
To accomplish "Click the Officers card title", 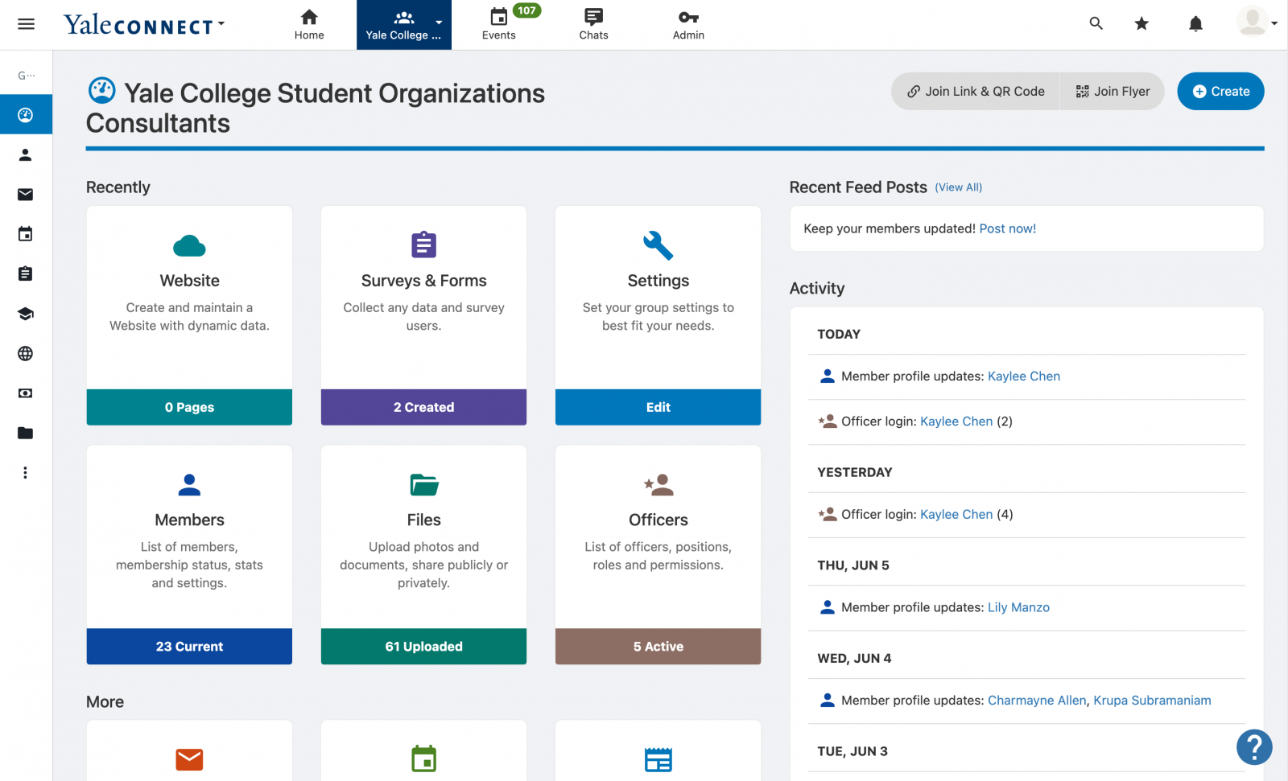I will (x=658, y=520).
